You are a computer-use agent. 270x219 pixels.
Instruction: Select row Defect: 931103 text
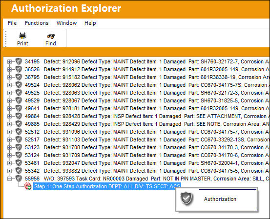pos(156,139)
